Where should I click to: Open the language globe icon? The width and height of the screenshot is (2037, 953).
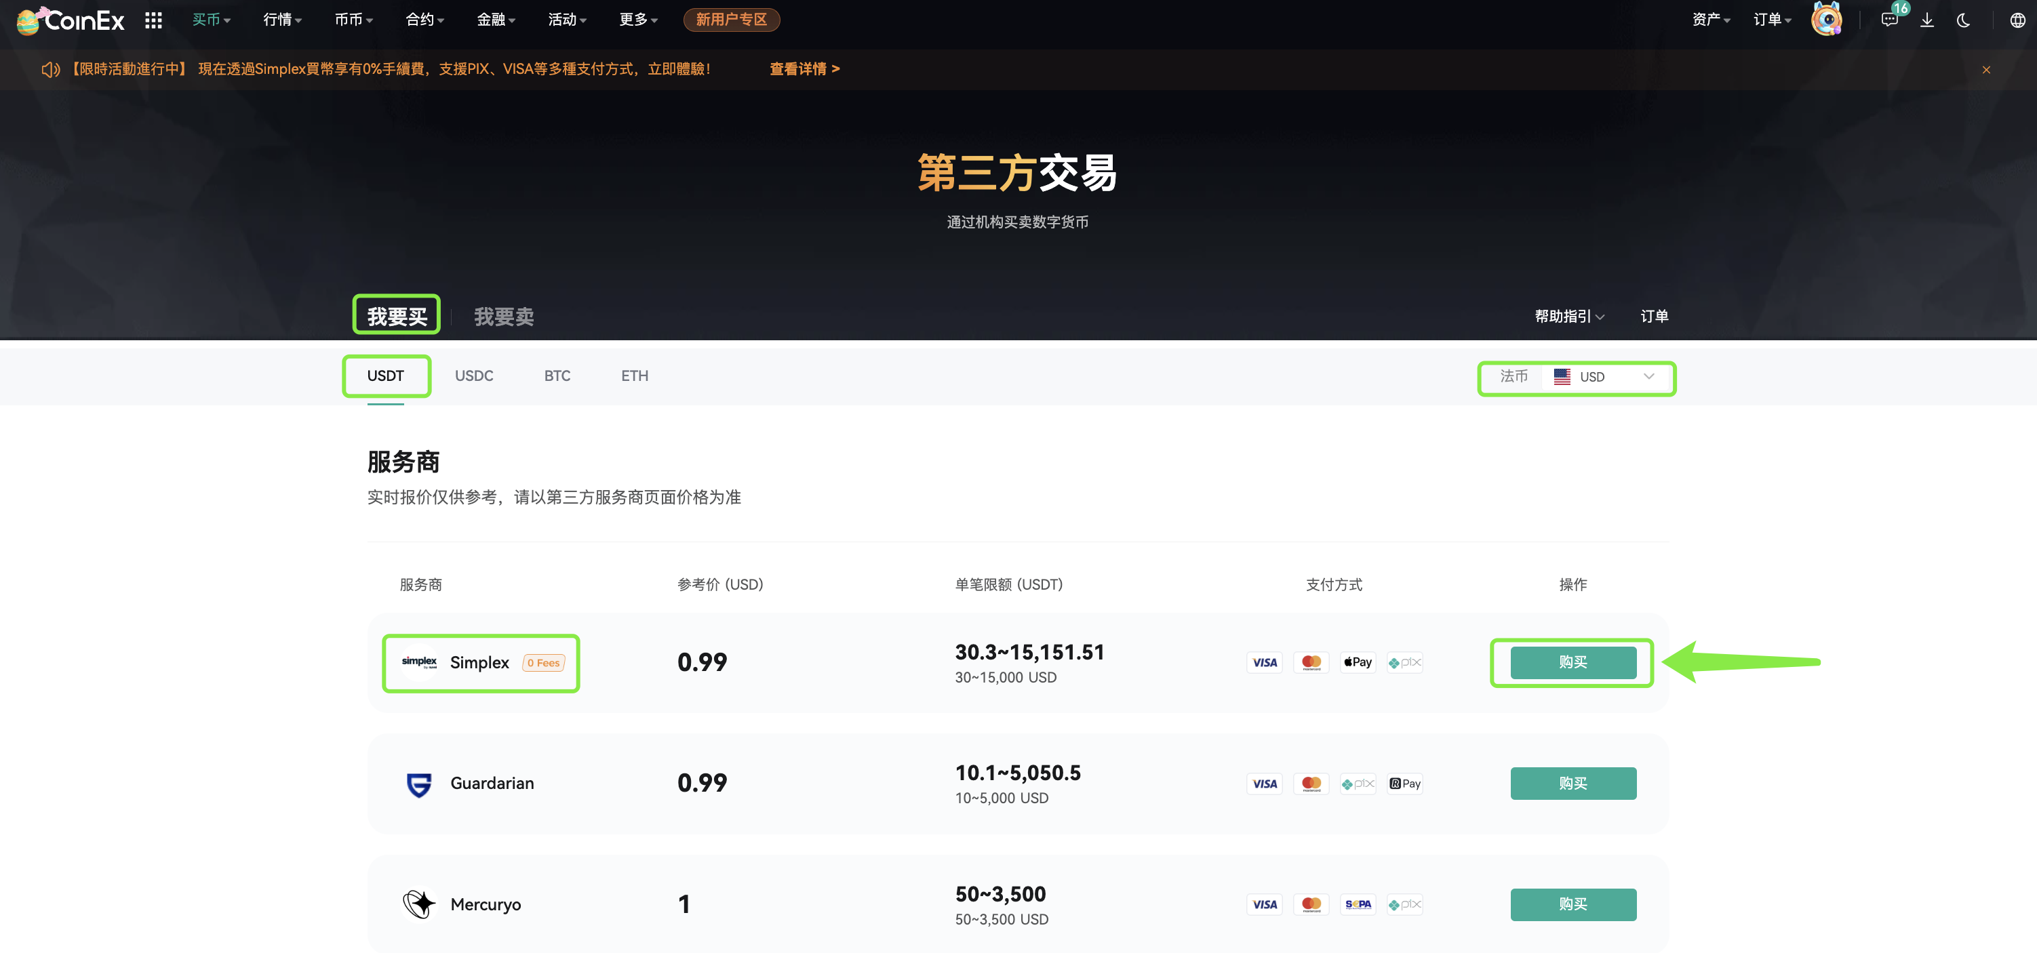2018,20
